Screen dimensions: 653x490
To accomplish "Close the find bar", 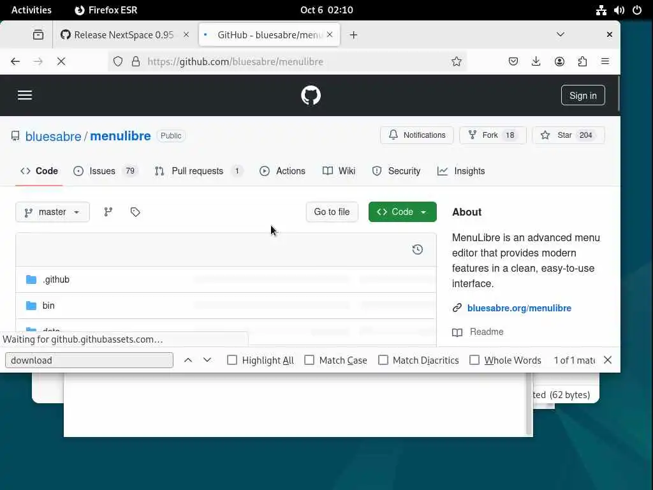I will point(608,360).
